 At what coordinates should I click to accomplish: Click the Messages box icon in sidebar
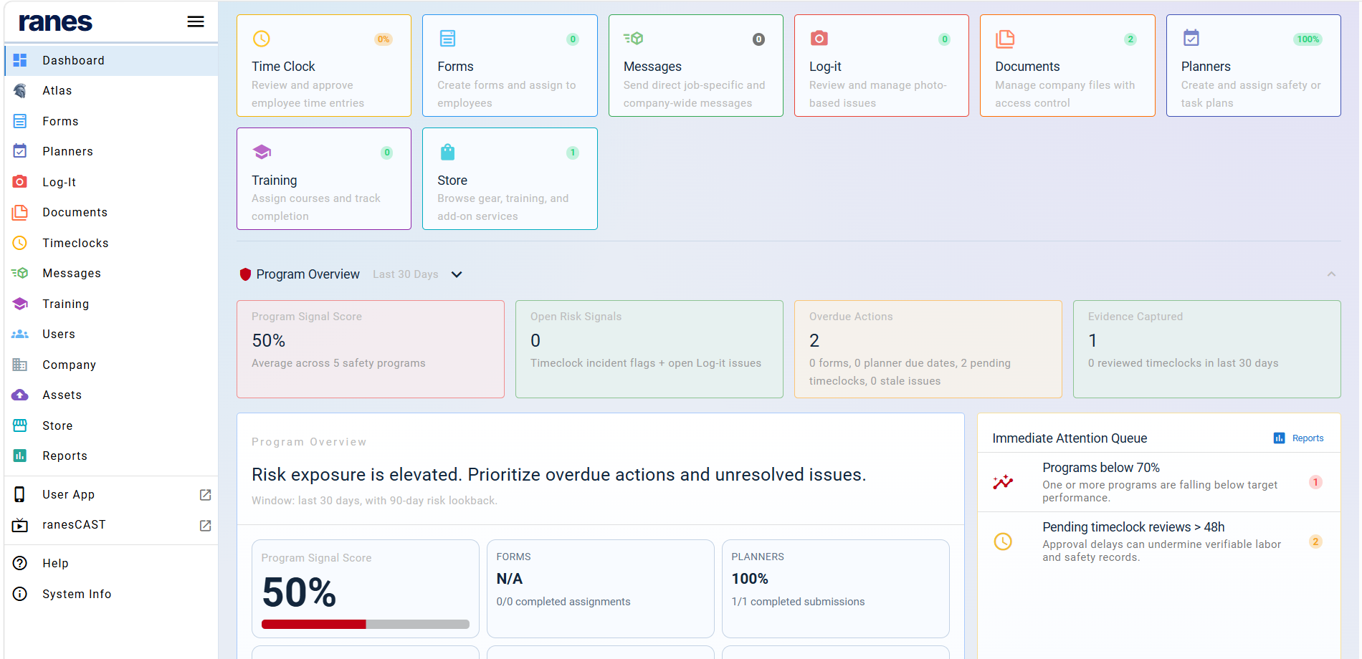(x=20, y=273)
